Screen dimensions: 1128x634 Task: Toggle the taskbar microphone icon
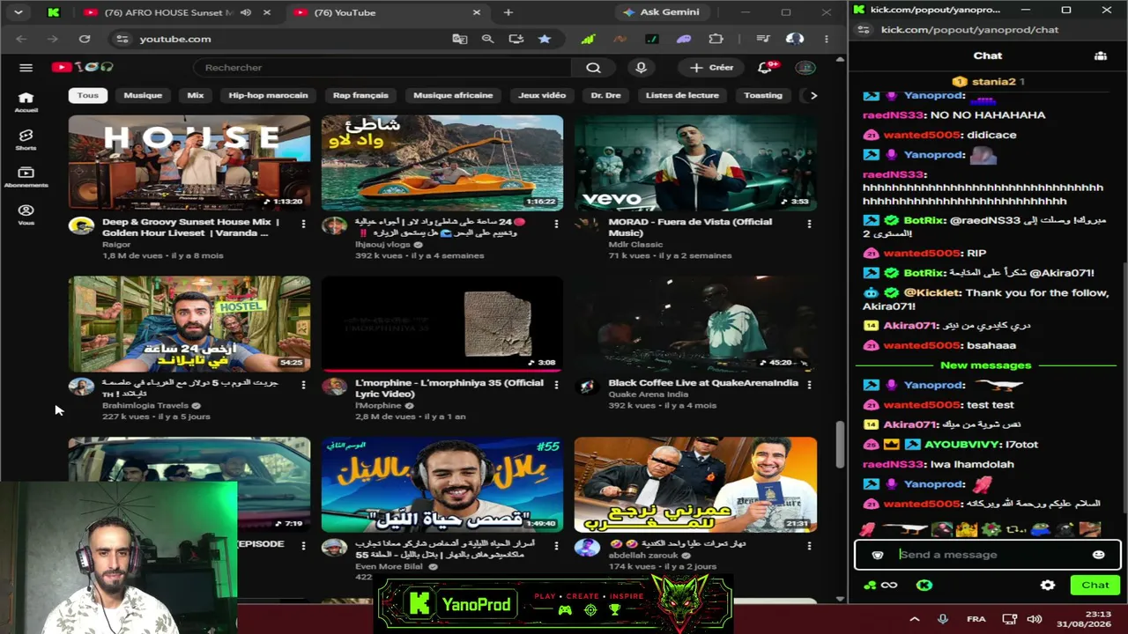point(942,619)
